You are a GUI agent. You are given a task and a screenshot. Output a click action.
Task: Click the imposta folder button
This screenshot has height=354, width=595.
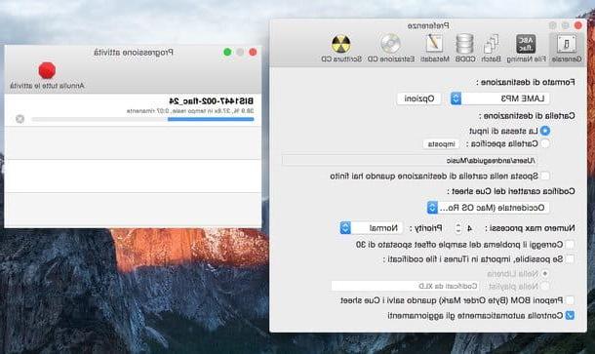(441, 144)
